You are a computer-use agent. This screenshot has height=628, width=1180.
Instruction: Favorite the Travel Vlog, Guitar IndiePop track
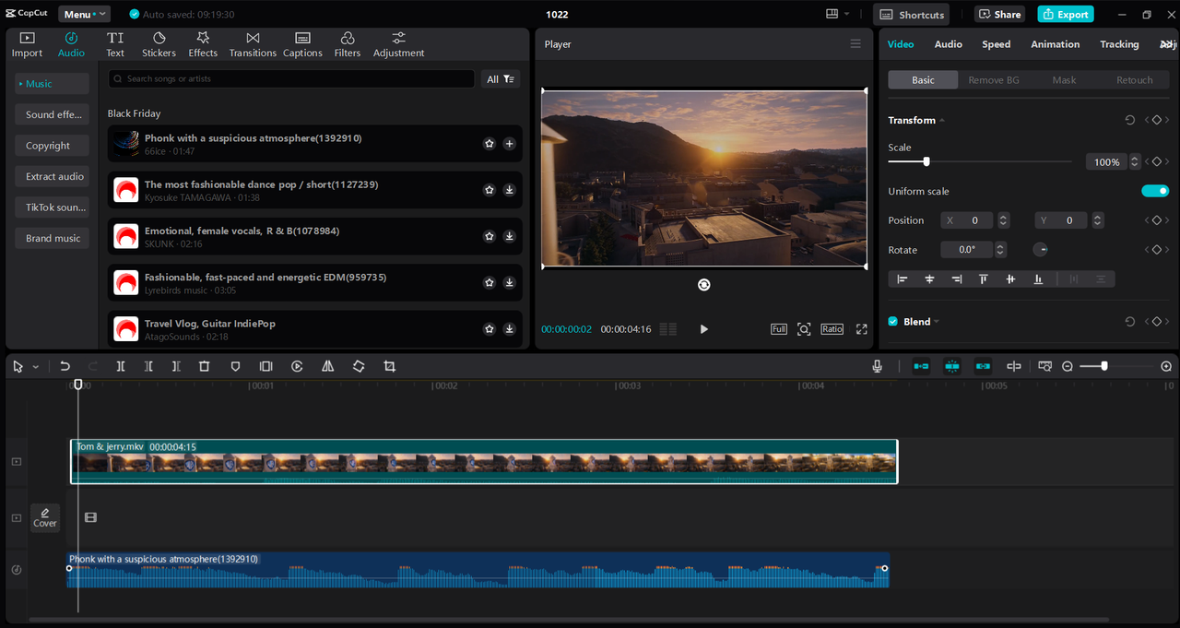pos(490,329)
